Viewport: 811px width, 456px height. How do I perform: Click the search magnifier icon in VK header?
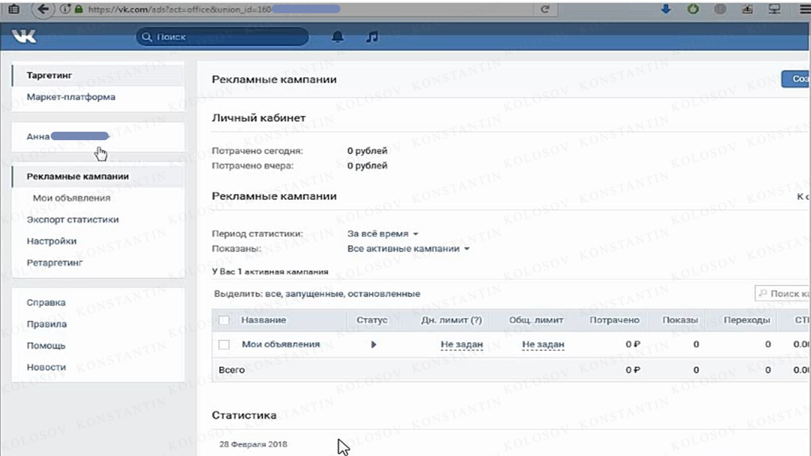[x=147, y=37]
